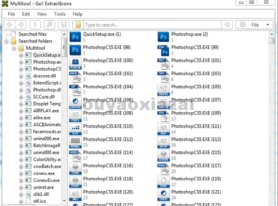278x206 pixels.
Task: Click the folder icon beside search box
Action: point(78,25)
